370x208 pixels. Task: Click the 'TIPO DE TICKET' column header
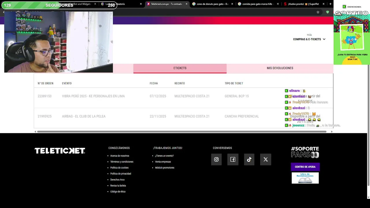tap(234, 83)
